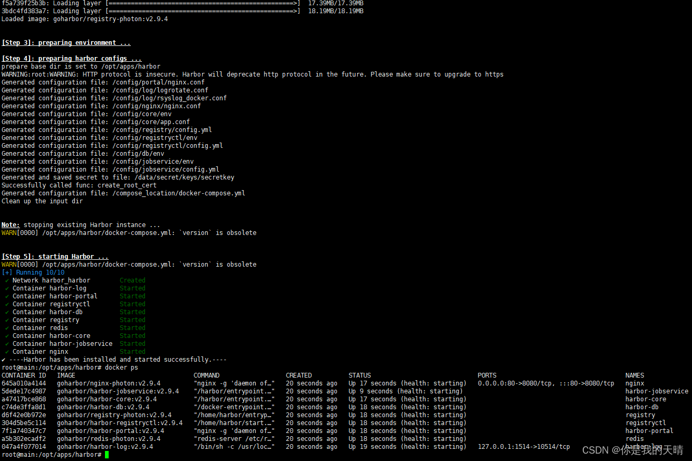Click container ID 5dede17c4987
The image size is (692, 461).
(24, 391)
